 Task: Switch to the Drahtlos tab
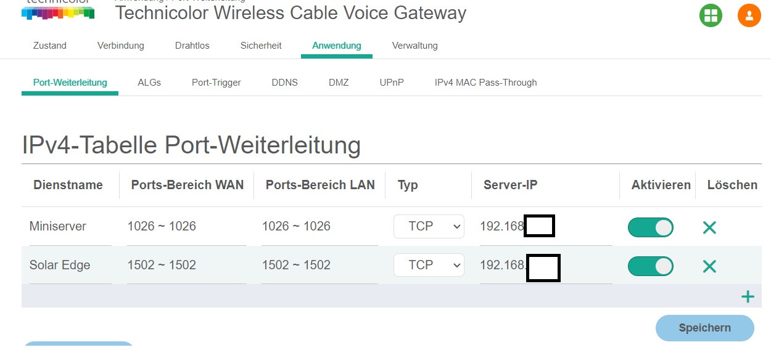tap(192, 46)
